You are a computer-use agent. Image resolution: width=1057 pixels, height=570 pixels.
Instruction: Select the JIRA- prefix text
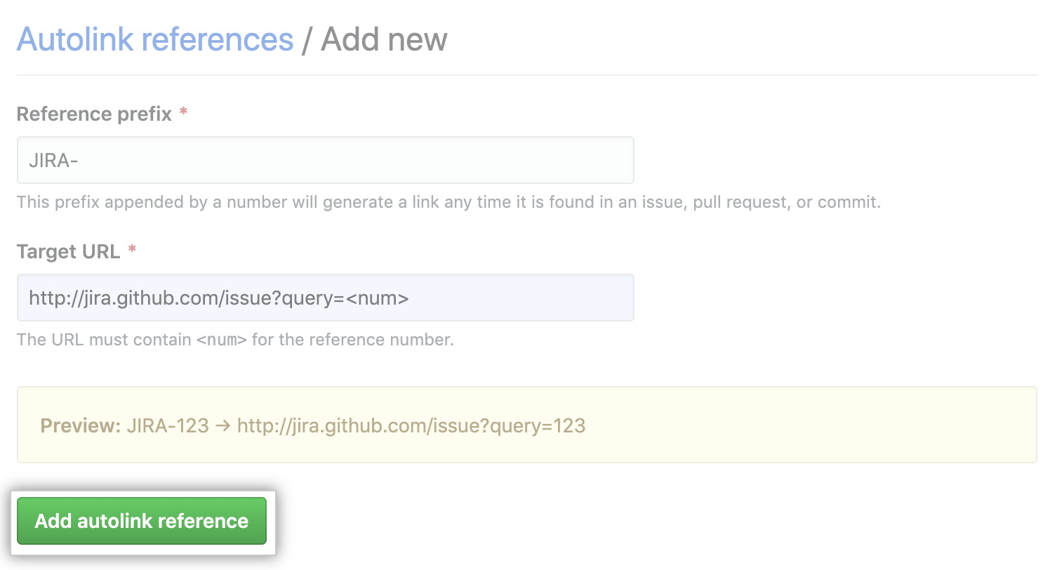(x=51, y=159)
